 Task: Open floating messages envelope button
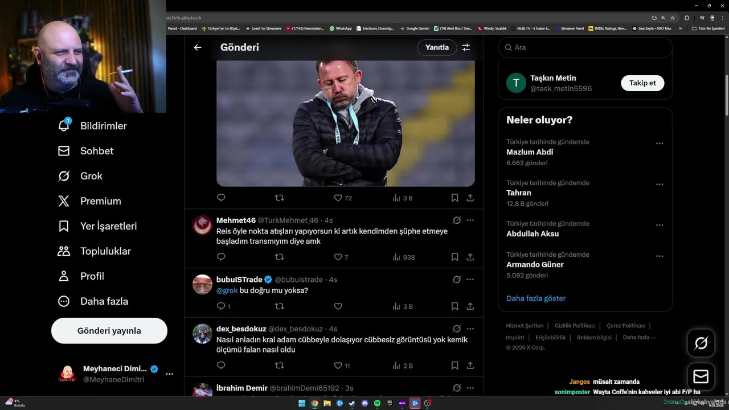(x=701, y=376)
